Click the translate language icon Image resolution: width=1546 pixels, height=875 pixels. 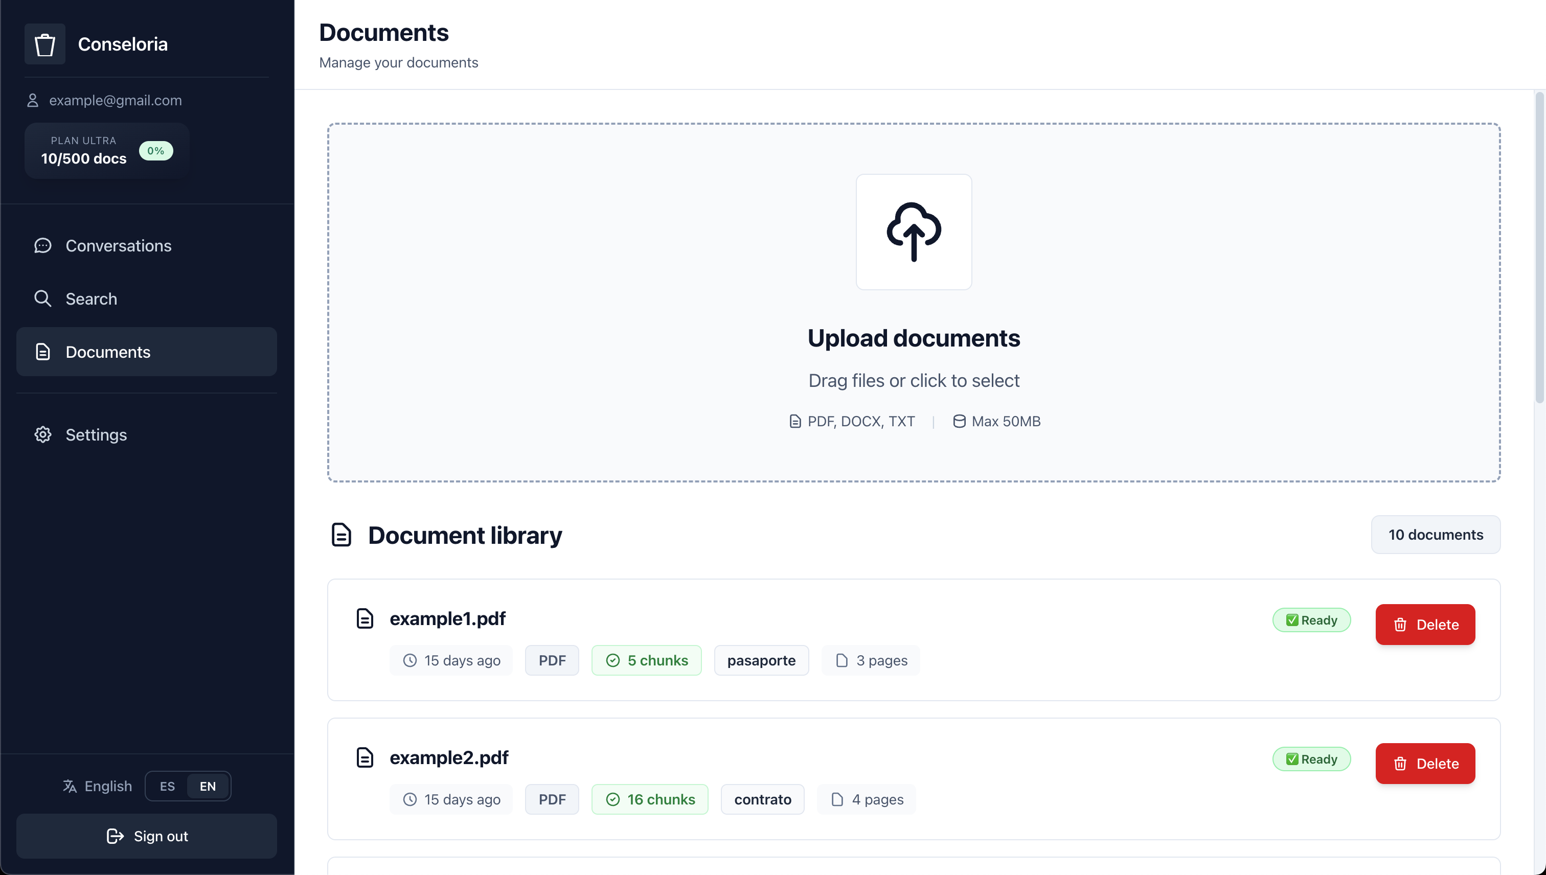click(x=70, y=786)
